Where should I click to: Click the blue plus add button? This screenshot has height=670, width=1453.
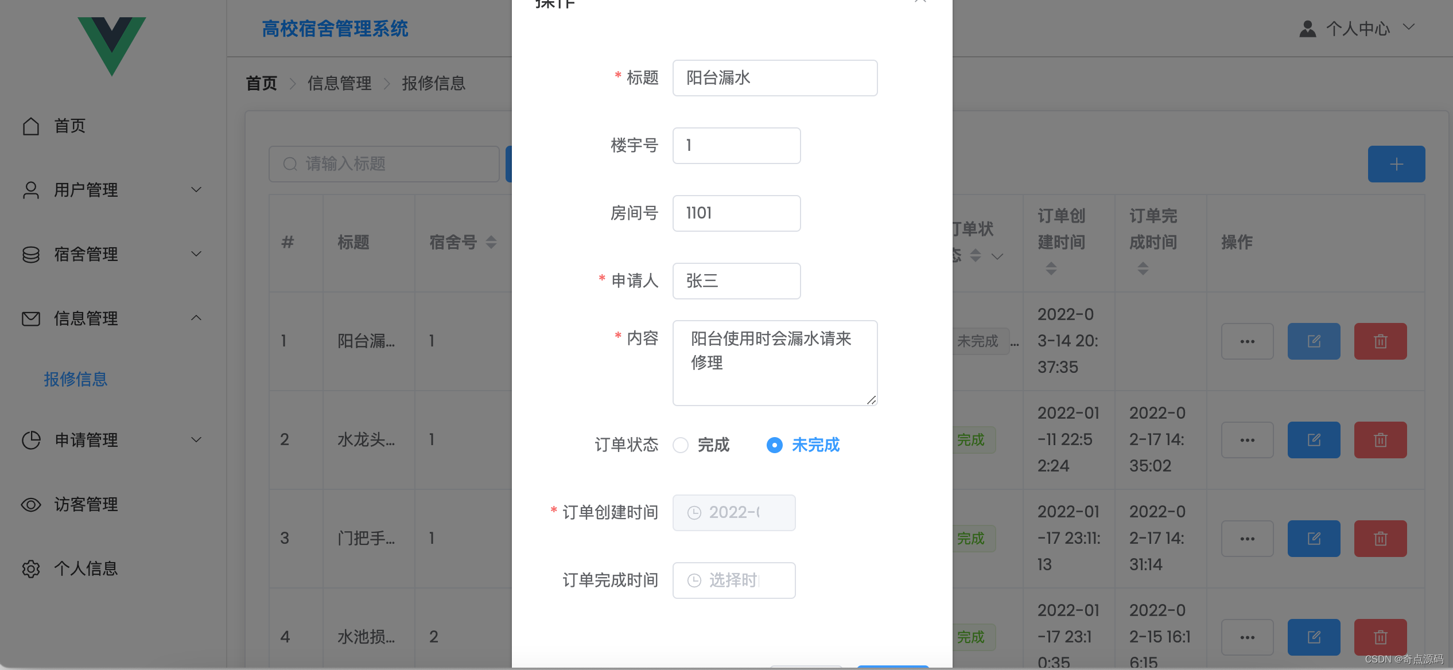pos(1396,164)
